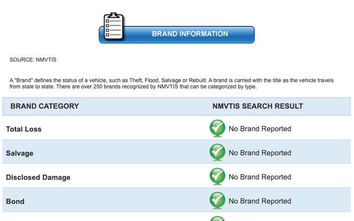
Task: Click the BRAND INFORMATION banner
Action: pyautogui.click(x=177, y=35)
